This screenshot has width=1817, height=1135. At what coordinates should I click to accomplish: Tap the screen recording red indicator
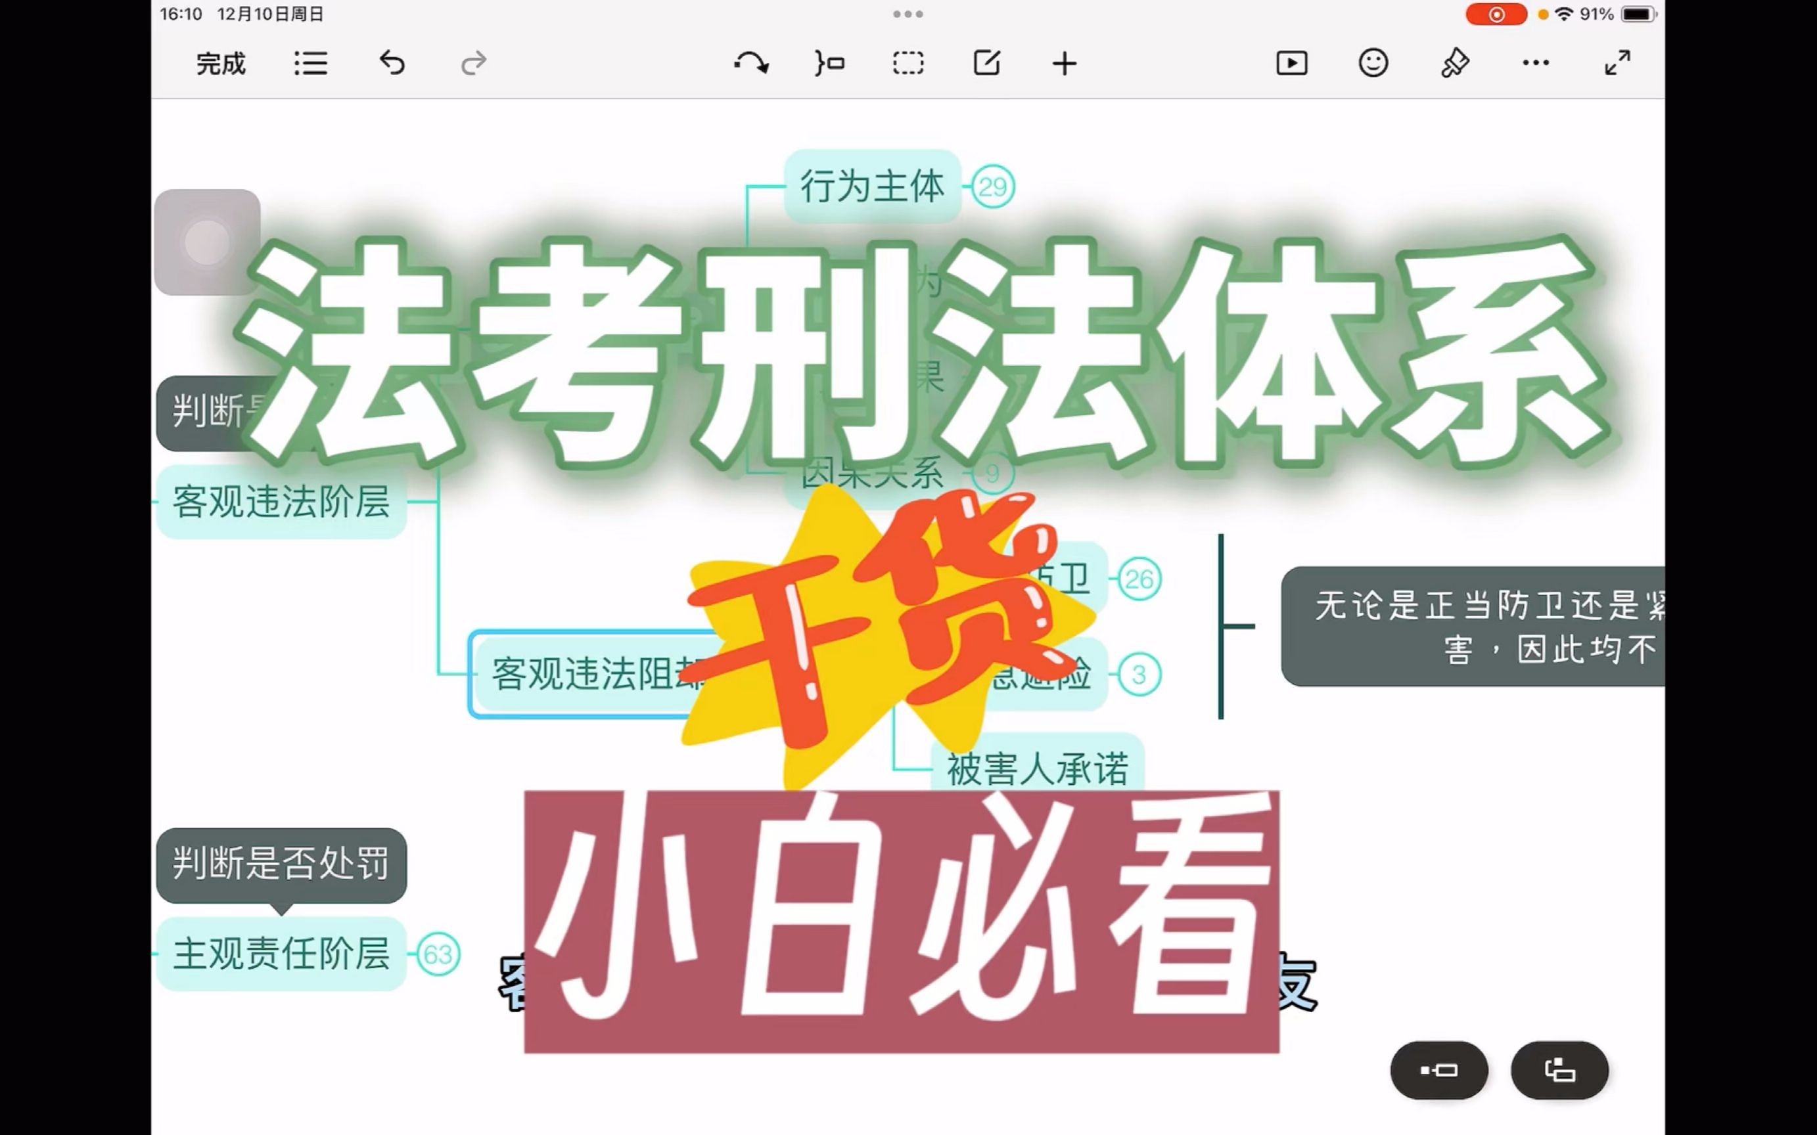1496,14
